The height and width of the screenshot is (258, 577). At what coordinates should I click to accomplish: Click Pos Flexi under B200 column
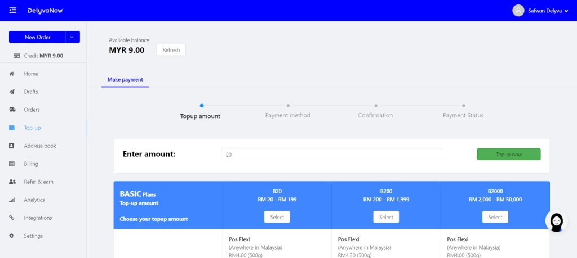(349, 239)
